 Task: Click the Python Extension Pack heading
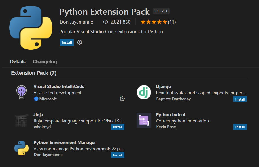tap(104, 12)
